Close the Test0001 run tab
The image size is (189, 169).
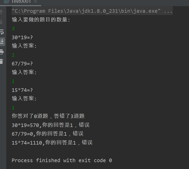[x=35, y=2]
